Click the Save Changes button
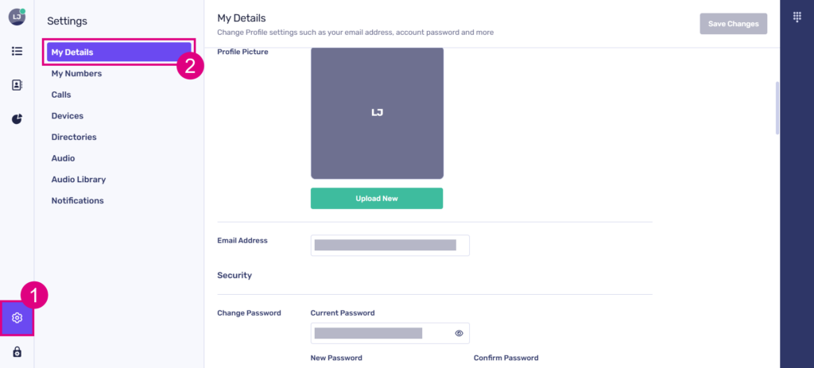Image resolution: width=814 pixels, height=368 pixels. coord(733,24)
